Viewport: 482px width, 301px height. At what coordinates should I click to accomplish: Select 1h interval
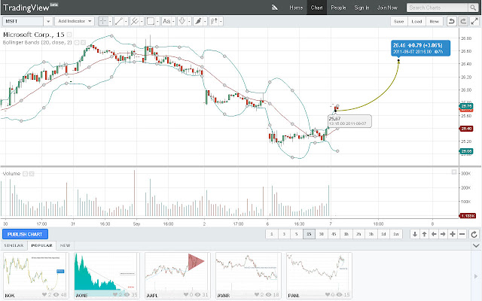point(346,234)
